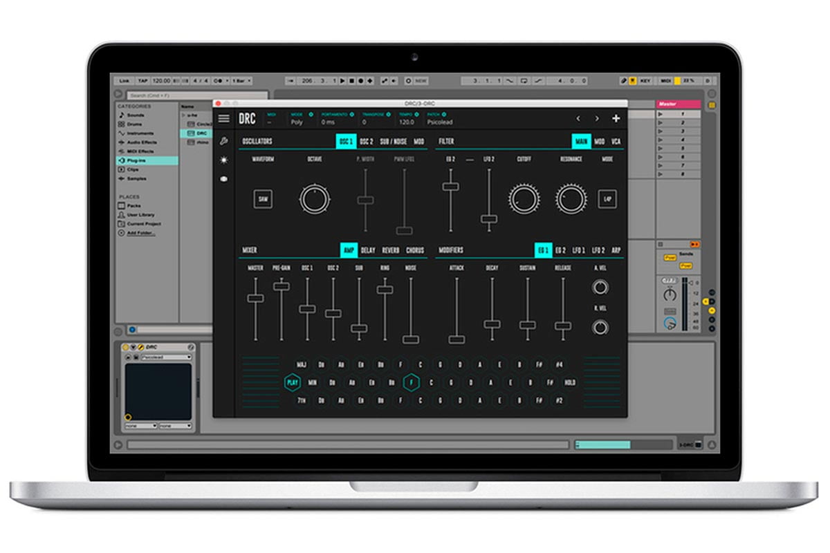The height and width of the screenshot is (553, 830).
Task: Switch mixer to CHORUS tab
Action: [415, 250]
